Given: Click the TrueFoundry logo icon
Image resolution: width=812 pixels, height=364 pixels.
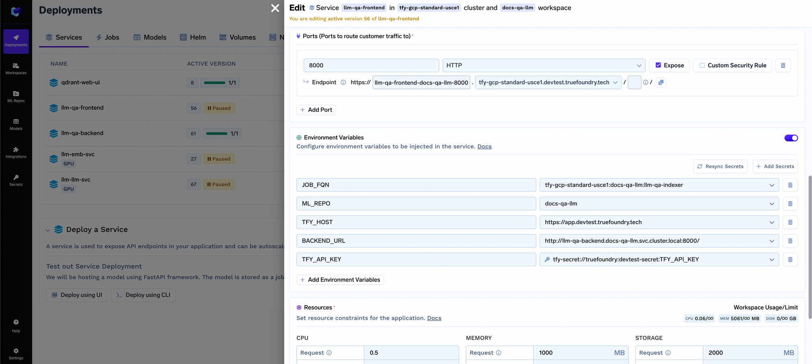Looking at the screenshot, I should pyautogui.click(x=16, y=11).
